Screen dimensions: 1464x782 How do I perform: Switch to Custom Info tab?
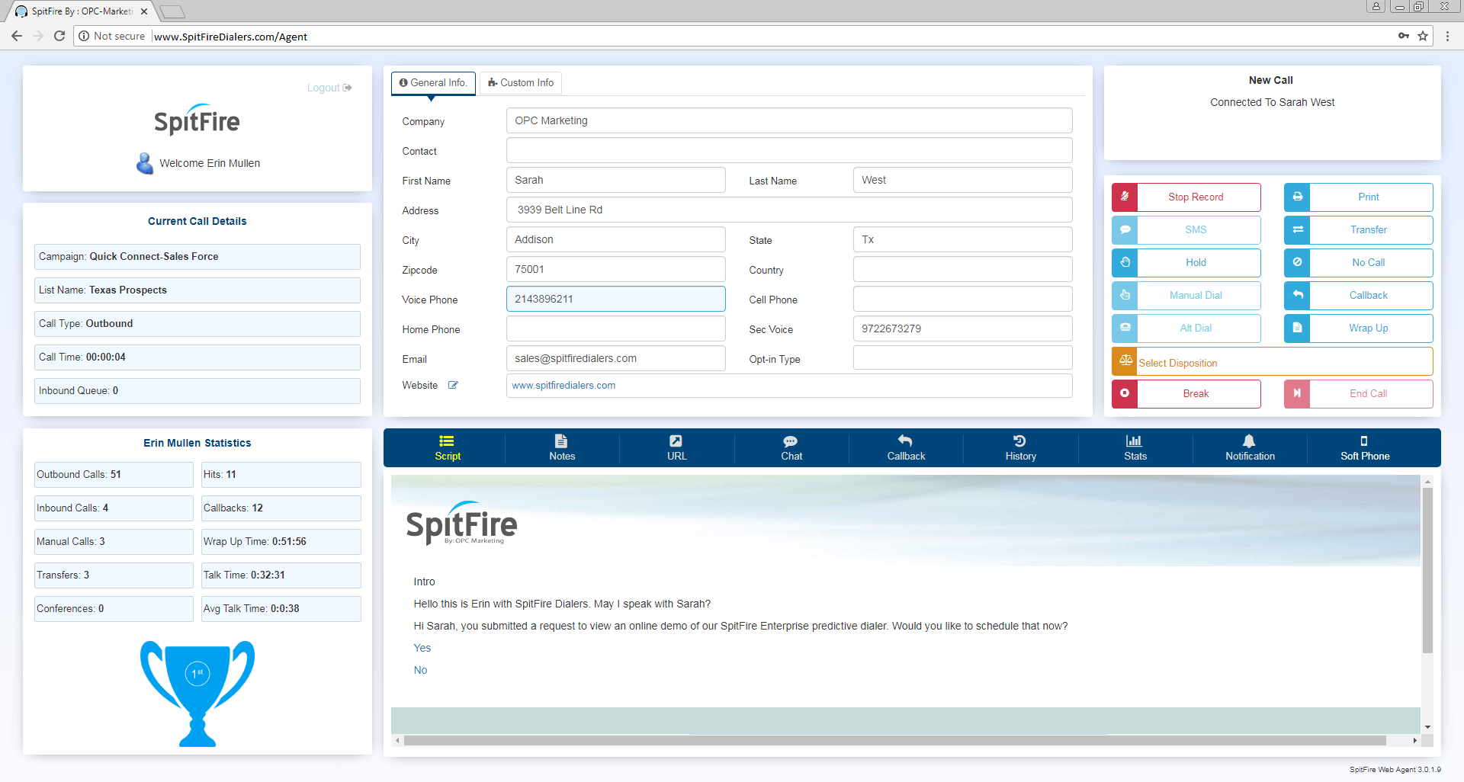[521, 82]
